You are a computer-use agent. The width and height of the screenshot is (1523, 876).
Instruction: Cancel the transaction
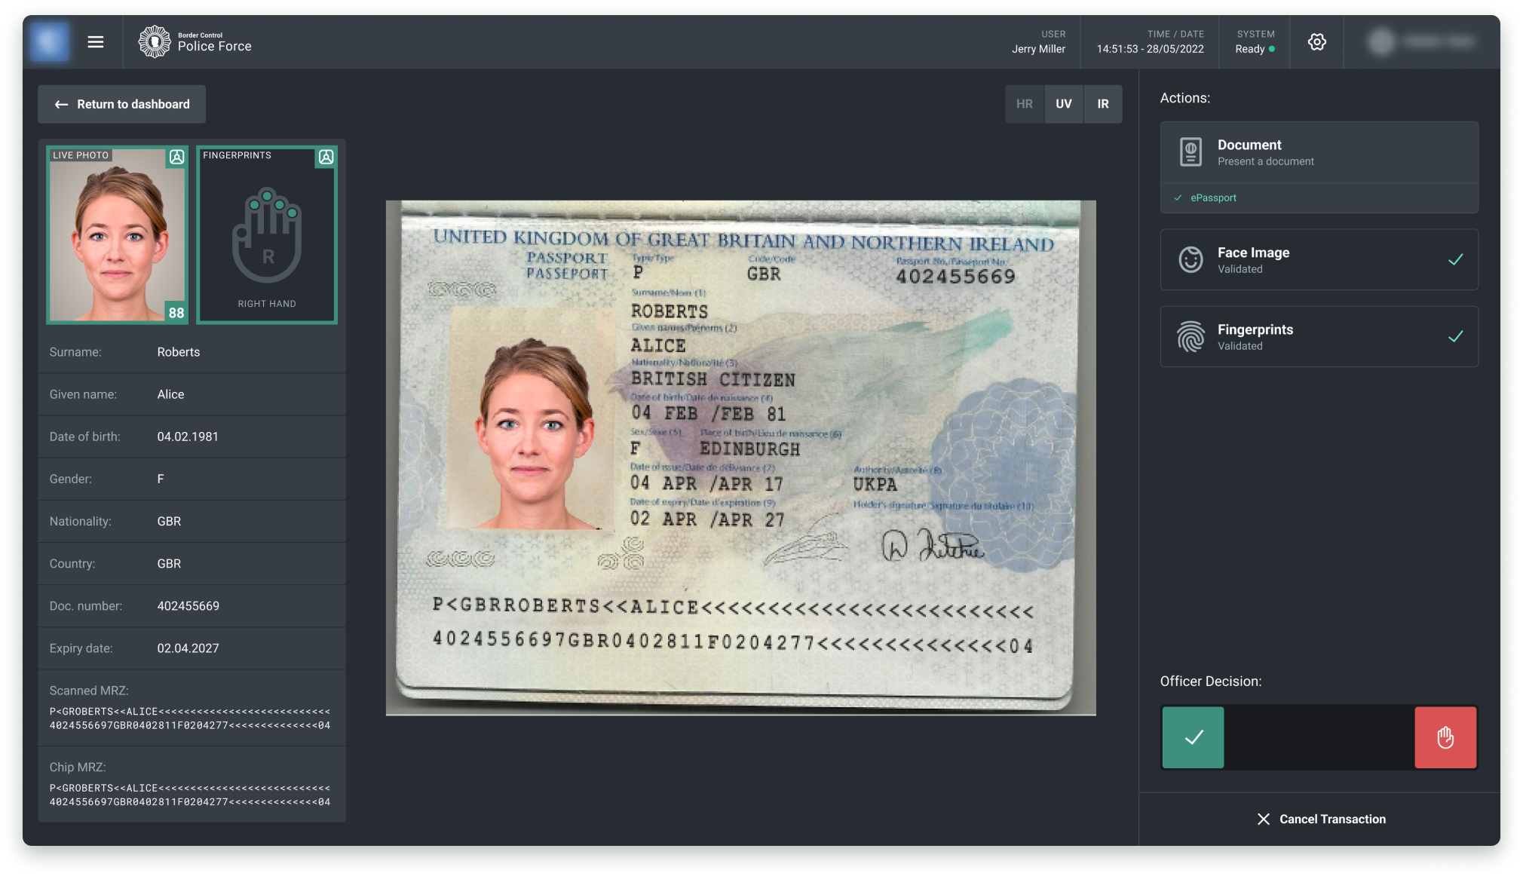click(1321, 819)
